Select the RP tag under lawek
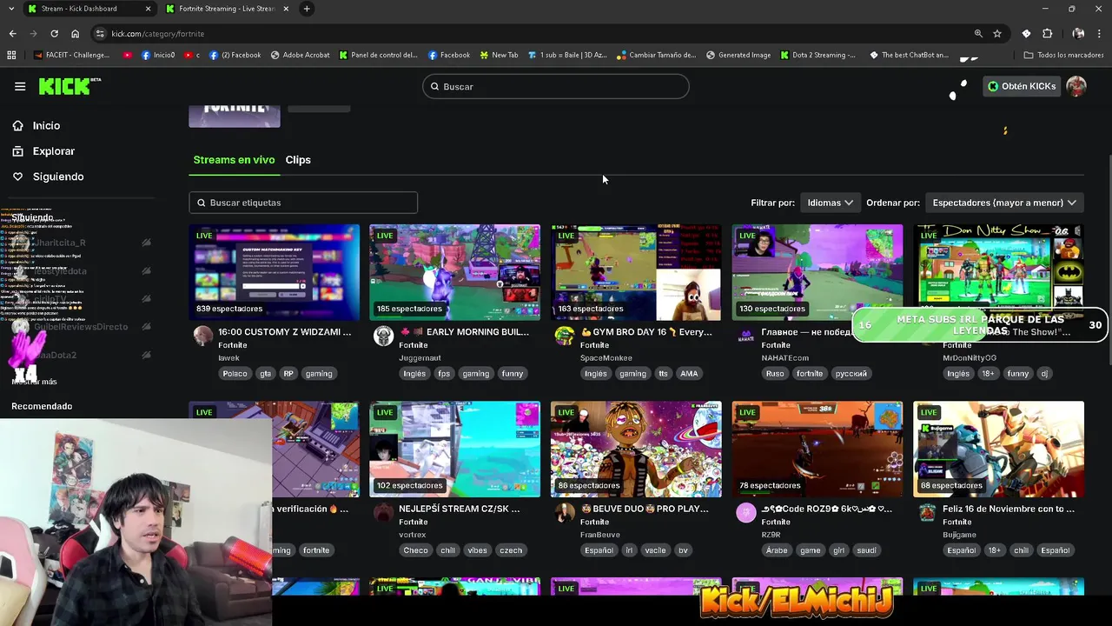The height and width of the screenshot is (626, 1112). tap(288, 374)
